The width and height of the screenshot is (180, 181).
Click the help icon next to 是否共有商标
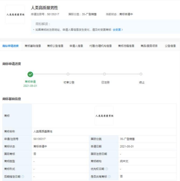(x=109, y=177)
